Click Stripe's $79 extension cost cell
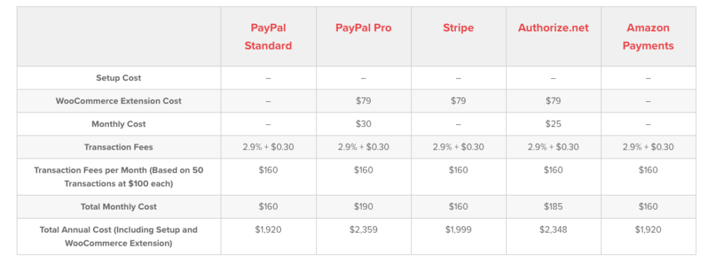 (458, 101)
